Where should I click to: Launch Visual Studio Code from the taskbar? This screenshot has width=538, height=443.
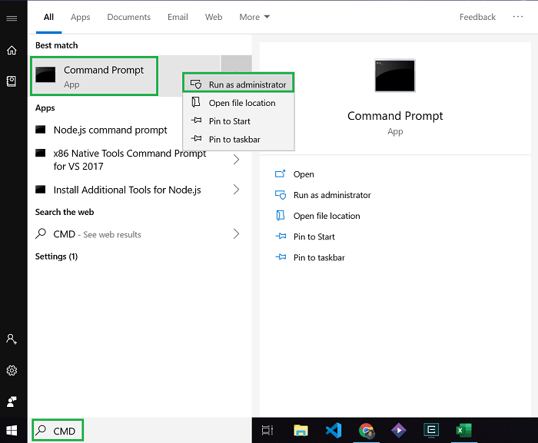(x=334, y=430)
